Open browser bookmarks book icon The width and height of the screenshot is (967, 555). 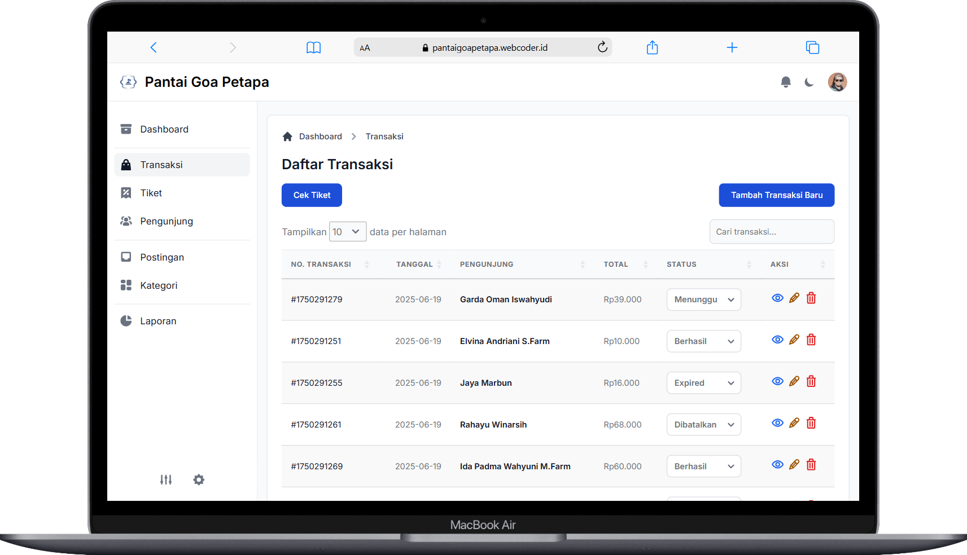(313, 47)
